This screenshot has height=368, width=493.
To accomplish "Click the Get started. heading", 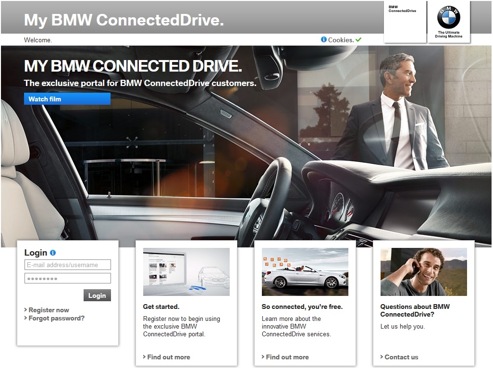I will click(161, 307).
